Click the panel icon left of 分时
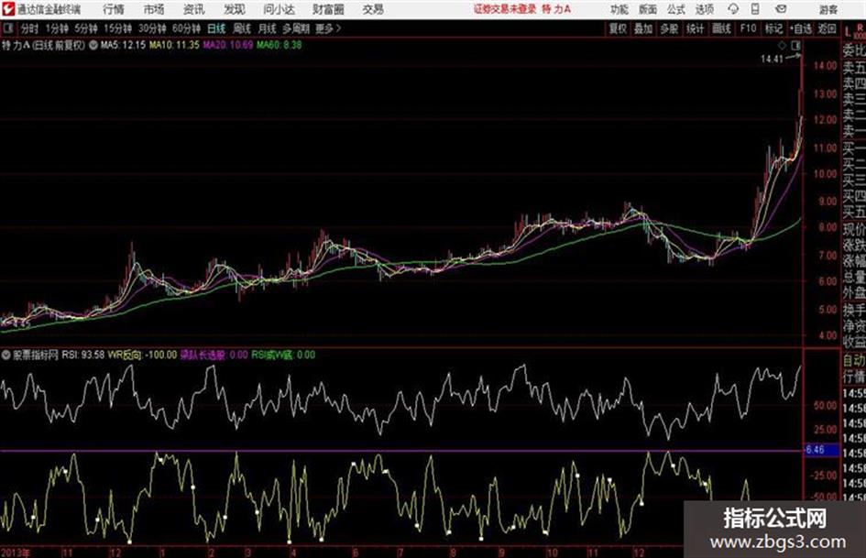 coord(7,28)
